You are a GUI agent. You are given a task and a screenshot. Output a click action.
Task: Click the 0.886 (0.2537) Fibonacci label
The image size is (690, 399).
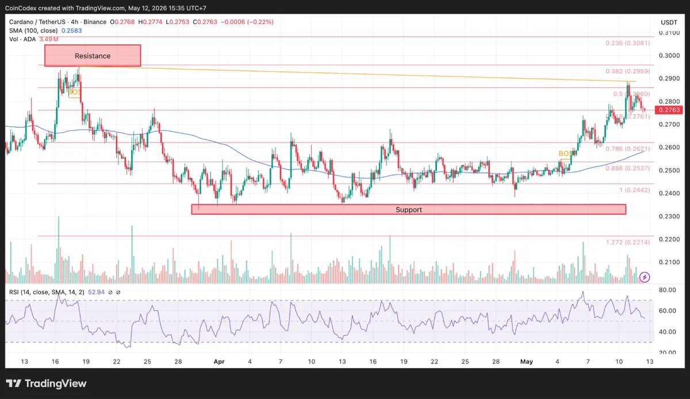[628, 168]
